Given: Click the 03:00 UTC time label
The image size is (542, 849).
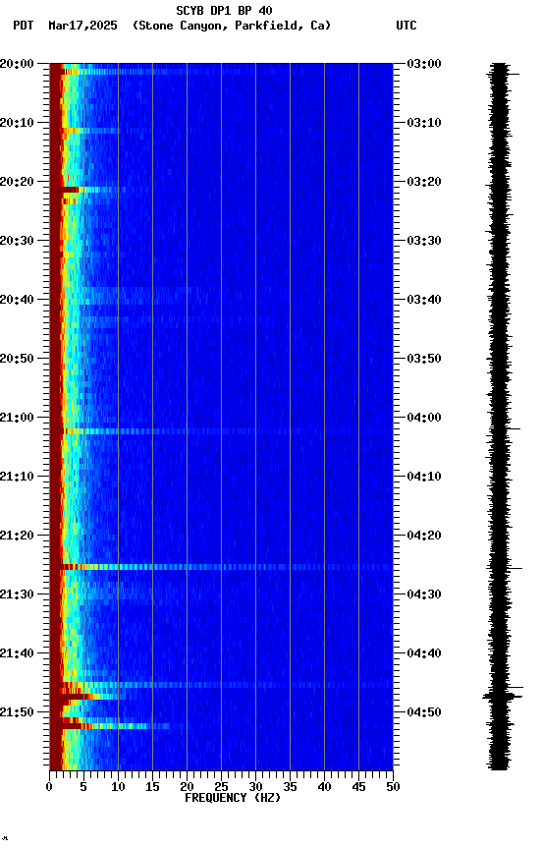Looking at the screenshot, I should pyautogui.click(x=423, y=64).
